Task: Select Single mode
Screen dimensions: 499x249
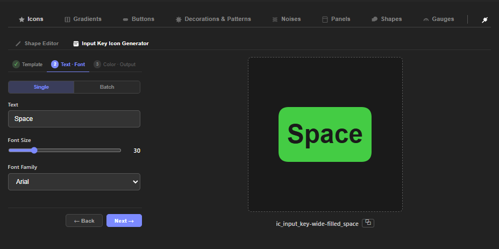Action: [x=41, y=87]
